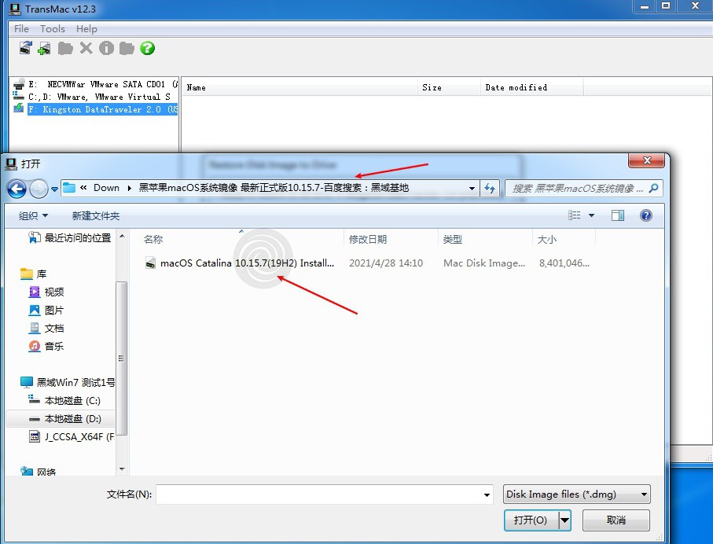
Task: Click the E: CD drive icon
Action: click(x=19, y=84)
